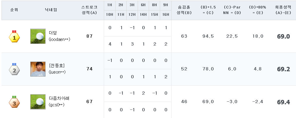This screenshot has width=296, height=118.
Task: Click the 닉네임 column header
Action: [51, 10]
